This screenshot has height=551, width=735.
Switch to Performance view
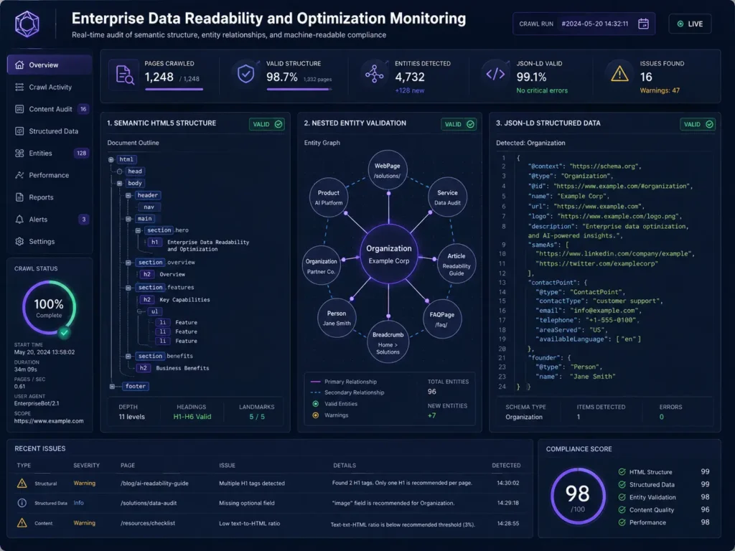[50, 175]
